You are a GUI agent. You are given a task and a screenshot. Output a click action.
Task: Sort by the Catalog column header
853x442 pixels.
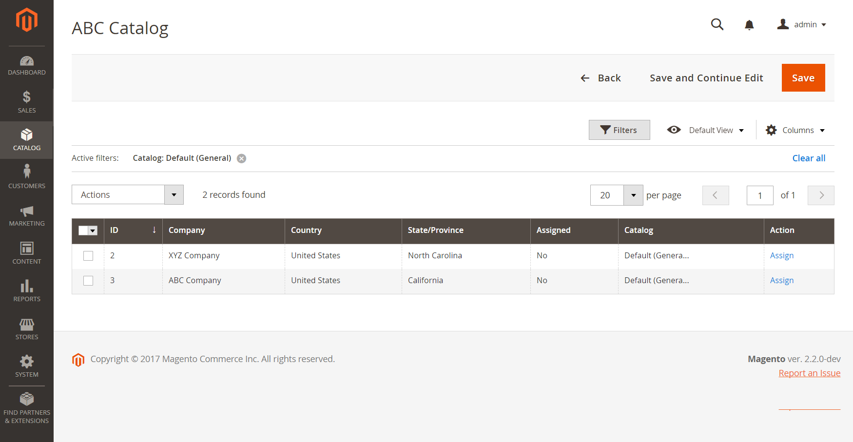(691, 231)
